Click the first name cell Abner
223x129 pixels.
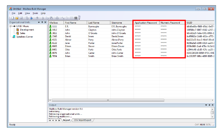pyautogui.click(x=68, y=40)
